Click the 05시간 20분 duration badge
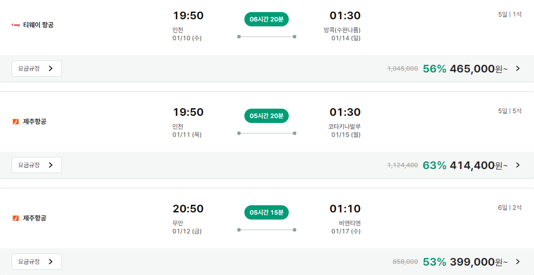This screenshot has width=534, height=275. 266,116
